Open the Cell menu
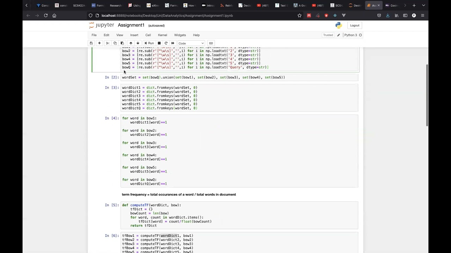 pos(148,35)
